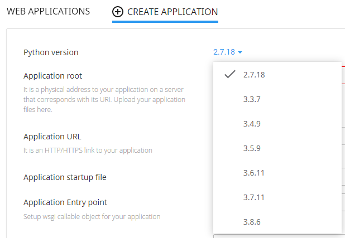Switch to the Web Applications tab
The height and width of the screenshot is (238, 345).
(x=48, y=11)
